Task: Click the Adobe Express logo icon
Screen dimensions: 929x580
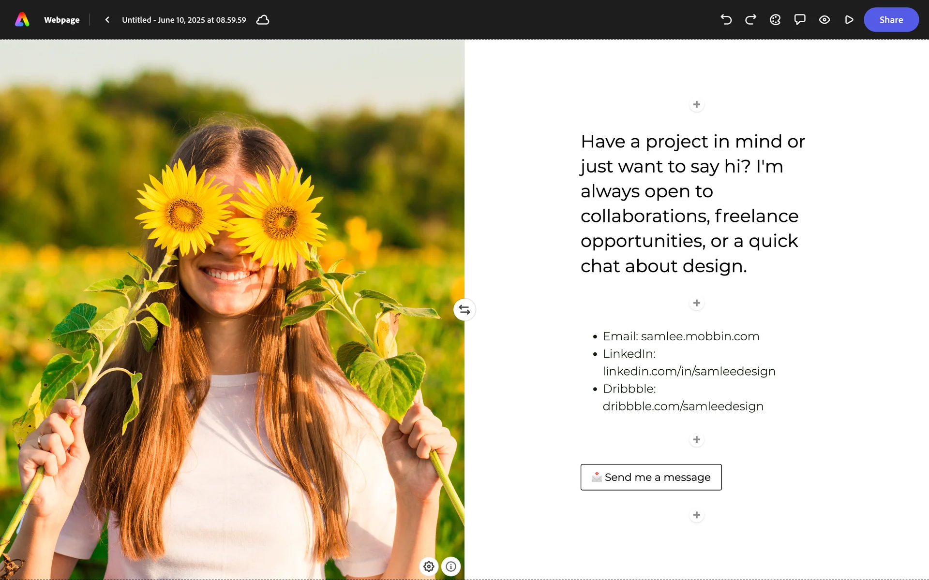Action: (x=22, y=20)
